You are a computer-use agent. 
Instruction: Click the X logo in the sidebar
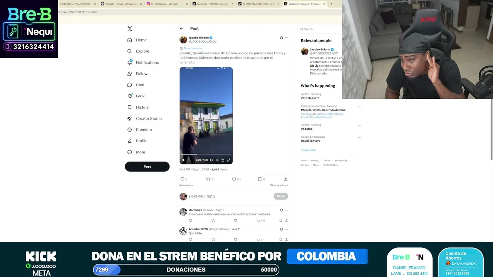[x=130, y=29]
